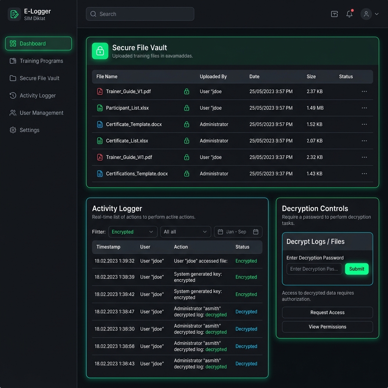This screenshot has width=388, height=388.
Task: Click the green Secure File Vault lock icon
Action: pyautogui.click(x=100, y=51)
